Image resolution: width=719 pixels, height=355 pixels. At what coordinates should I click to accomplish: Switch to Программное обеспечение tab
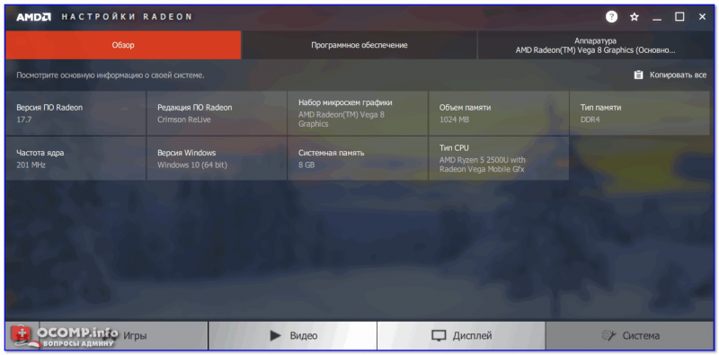[x=359, y=45]
